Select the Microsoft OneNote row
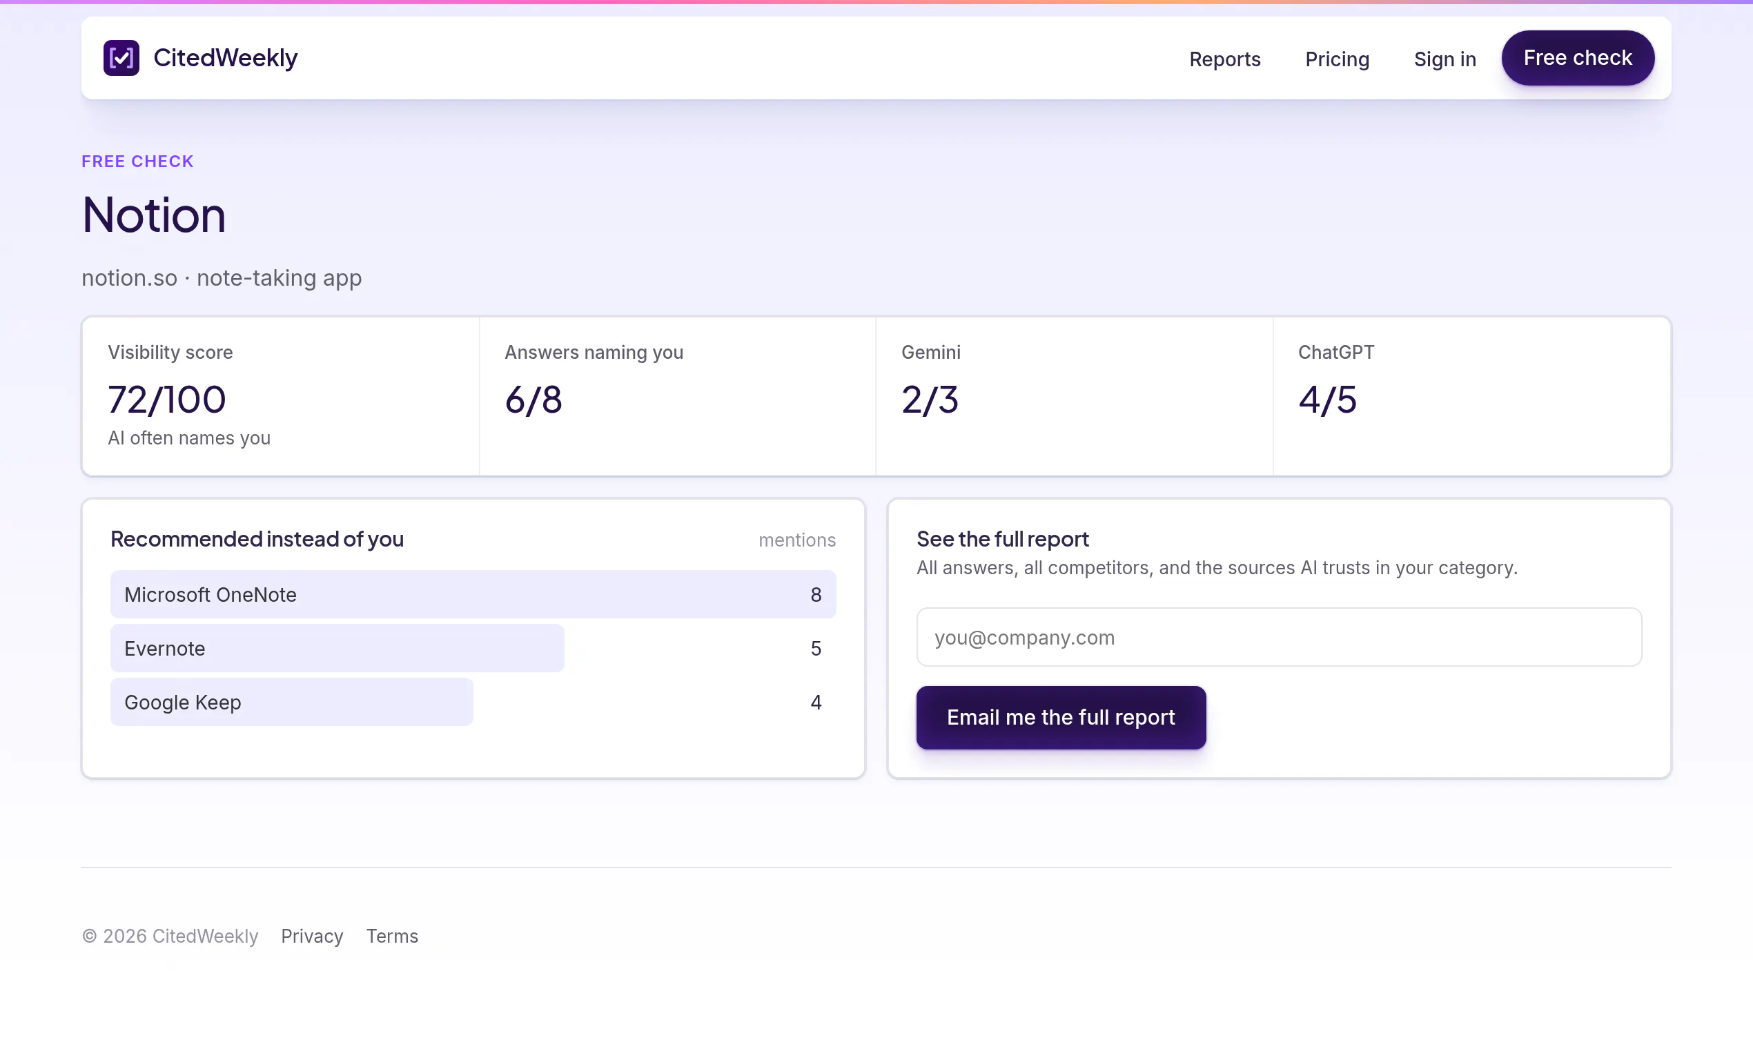 (x=473, y=594)
